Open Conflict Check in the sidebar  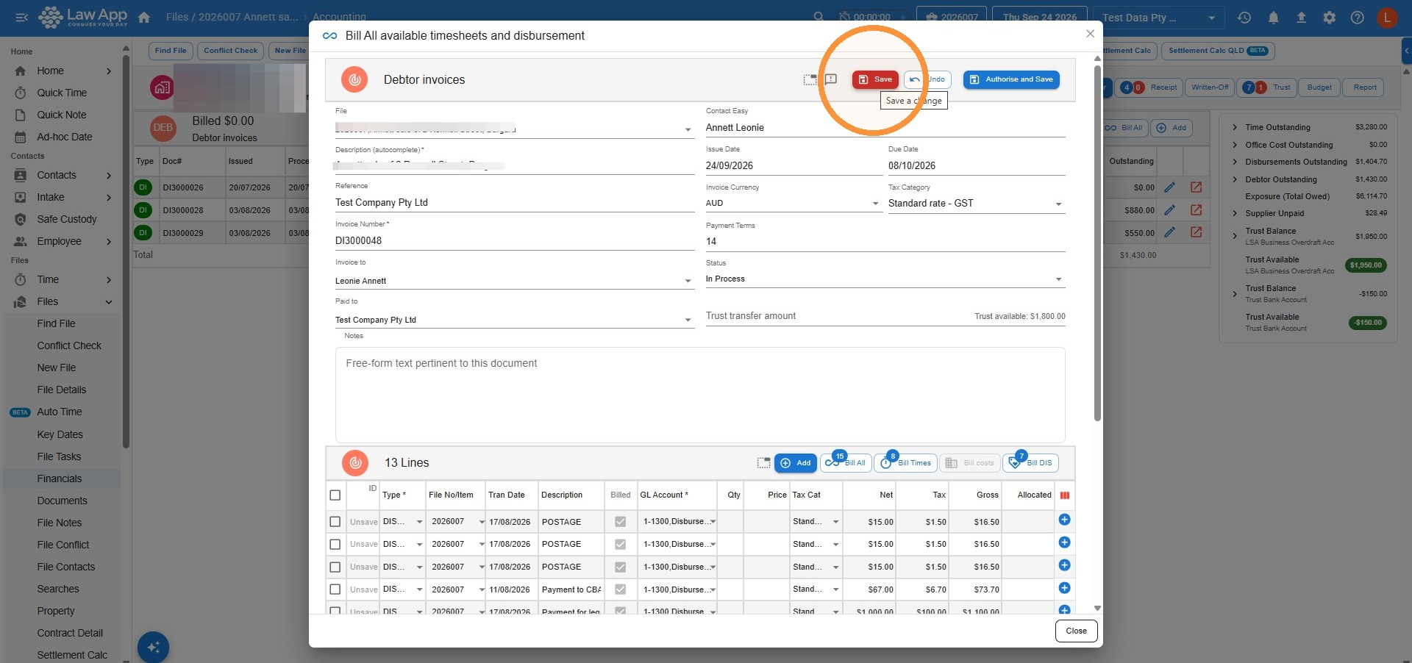coord(69,345)
